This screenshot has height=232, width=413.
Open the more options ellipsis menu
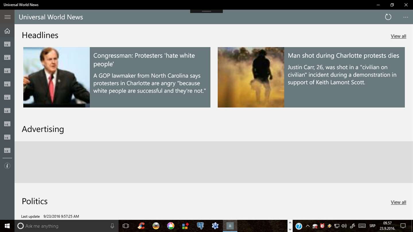[406, 17]
